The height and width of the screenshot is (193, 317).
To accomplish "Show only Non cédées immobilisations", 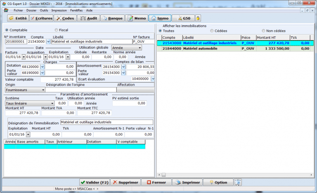I will pos(263,31).
